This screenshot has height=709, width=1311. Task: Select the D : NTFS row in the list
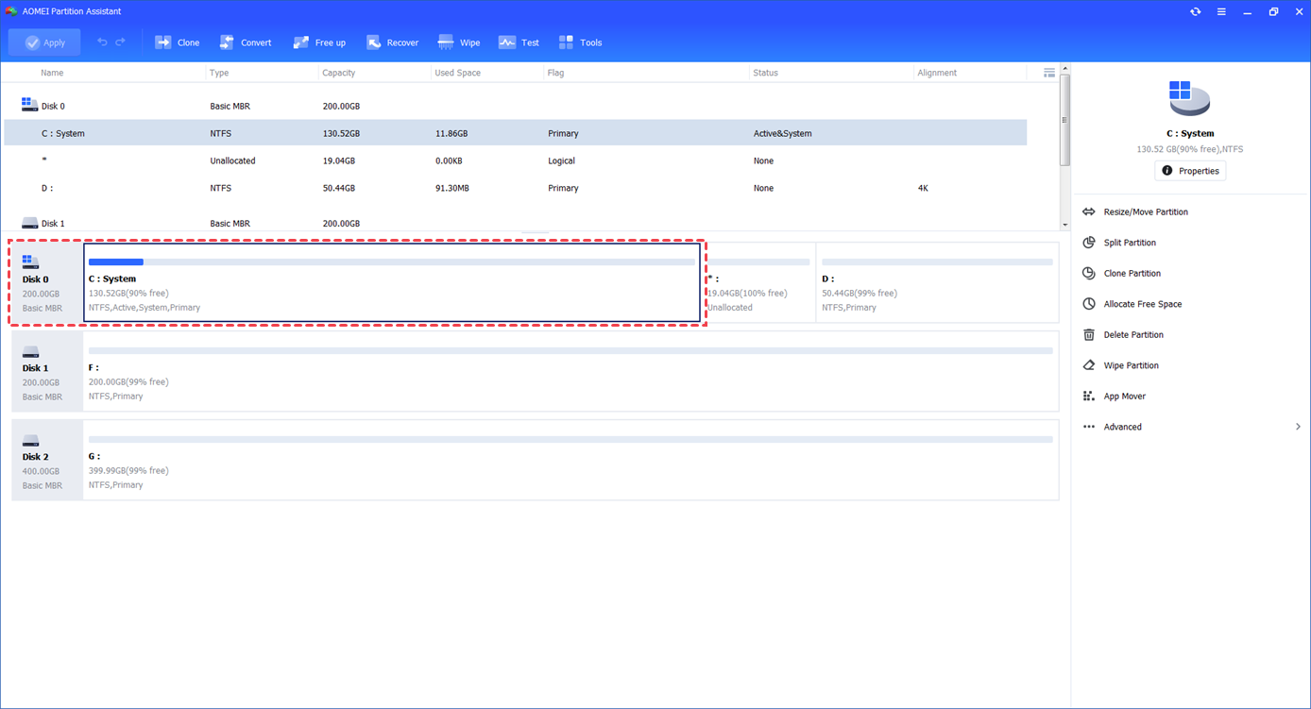(x=516, y=188)
